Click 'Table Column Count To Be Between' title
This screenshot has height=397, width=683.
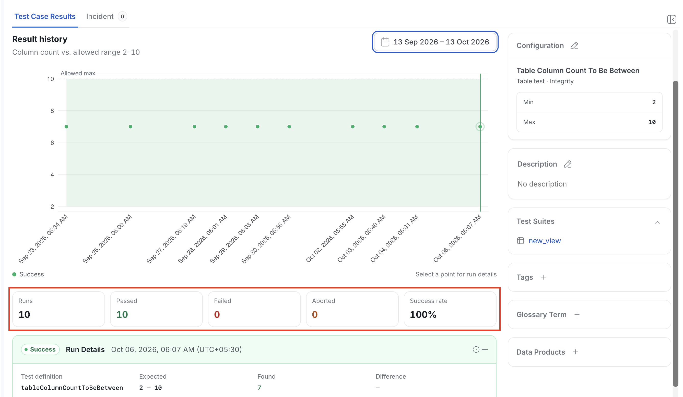click(x=578, y=71)
